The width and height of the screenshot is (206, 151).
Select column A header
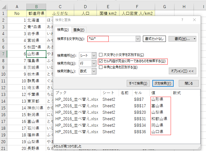(x=17, y=7)
